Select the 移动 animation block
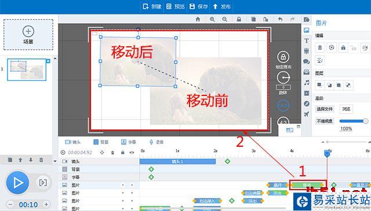 coord(307,185)
